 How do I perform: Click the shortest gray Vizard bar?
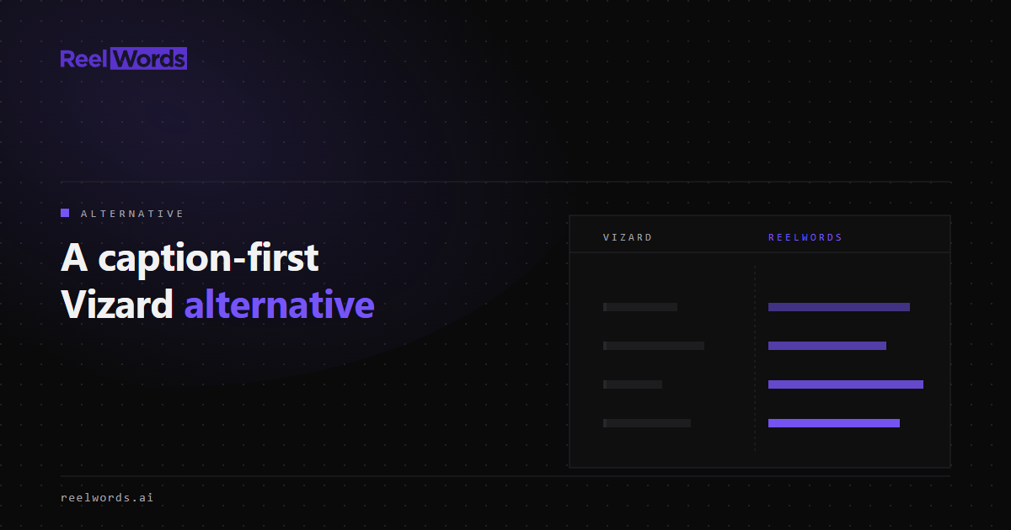[x=633, y=384]
